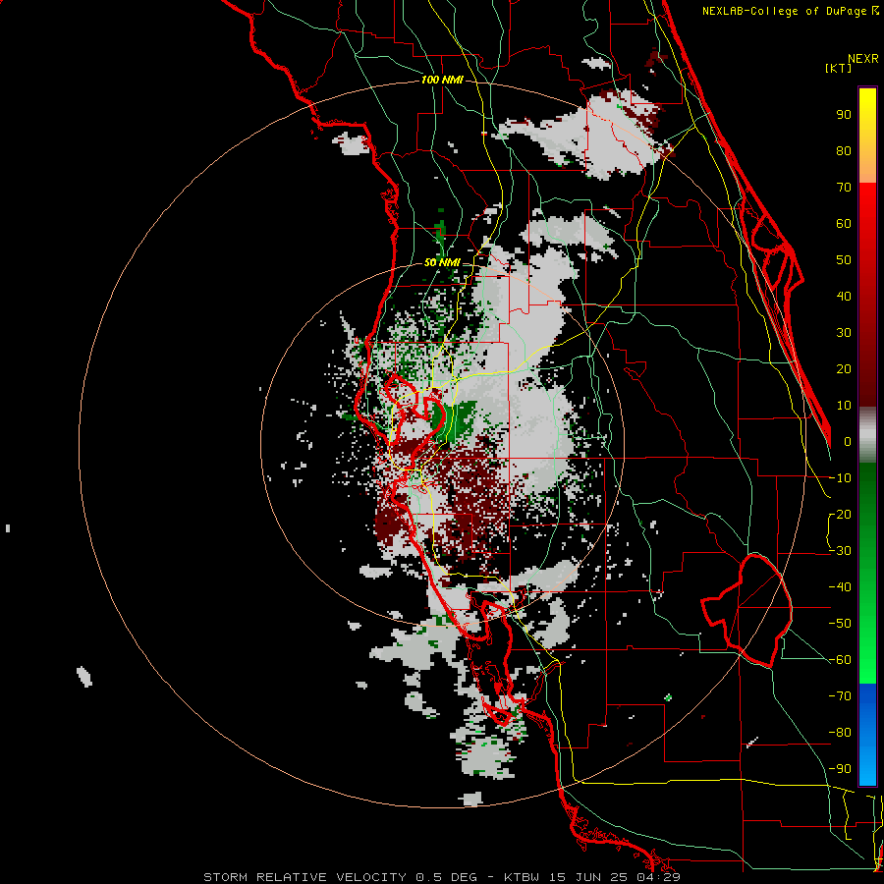884x884 pixels.
Task: Click the 100 NMI range ring label
Action: click(x=442, y=80)
